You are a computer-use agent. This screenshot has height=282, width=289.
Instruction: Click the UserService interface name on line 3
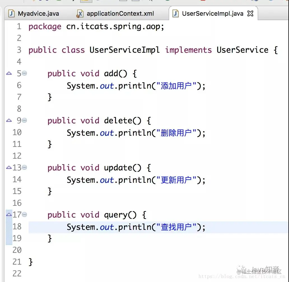pos(242,50)
